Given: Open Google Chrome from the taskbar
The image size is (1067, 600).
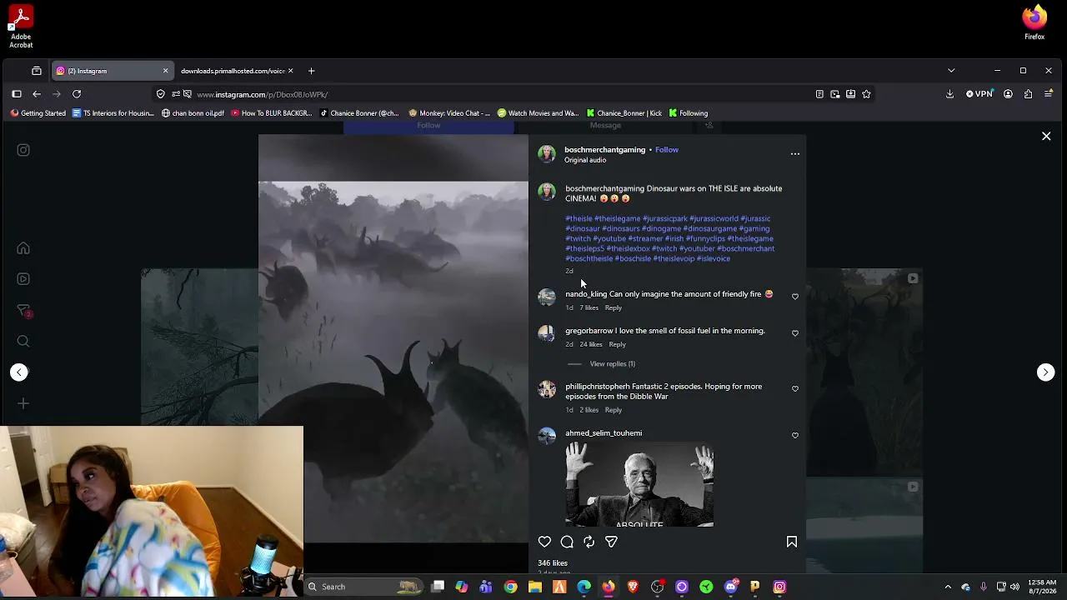Looking at the screenshot, I should point(511,587).
